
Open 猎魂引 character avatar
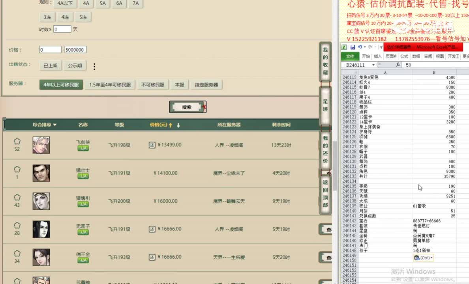(x=41, y=201)
